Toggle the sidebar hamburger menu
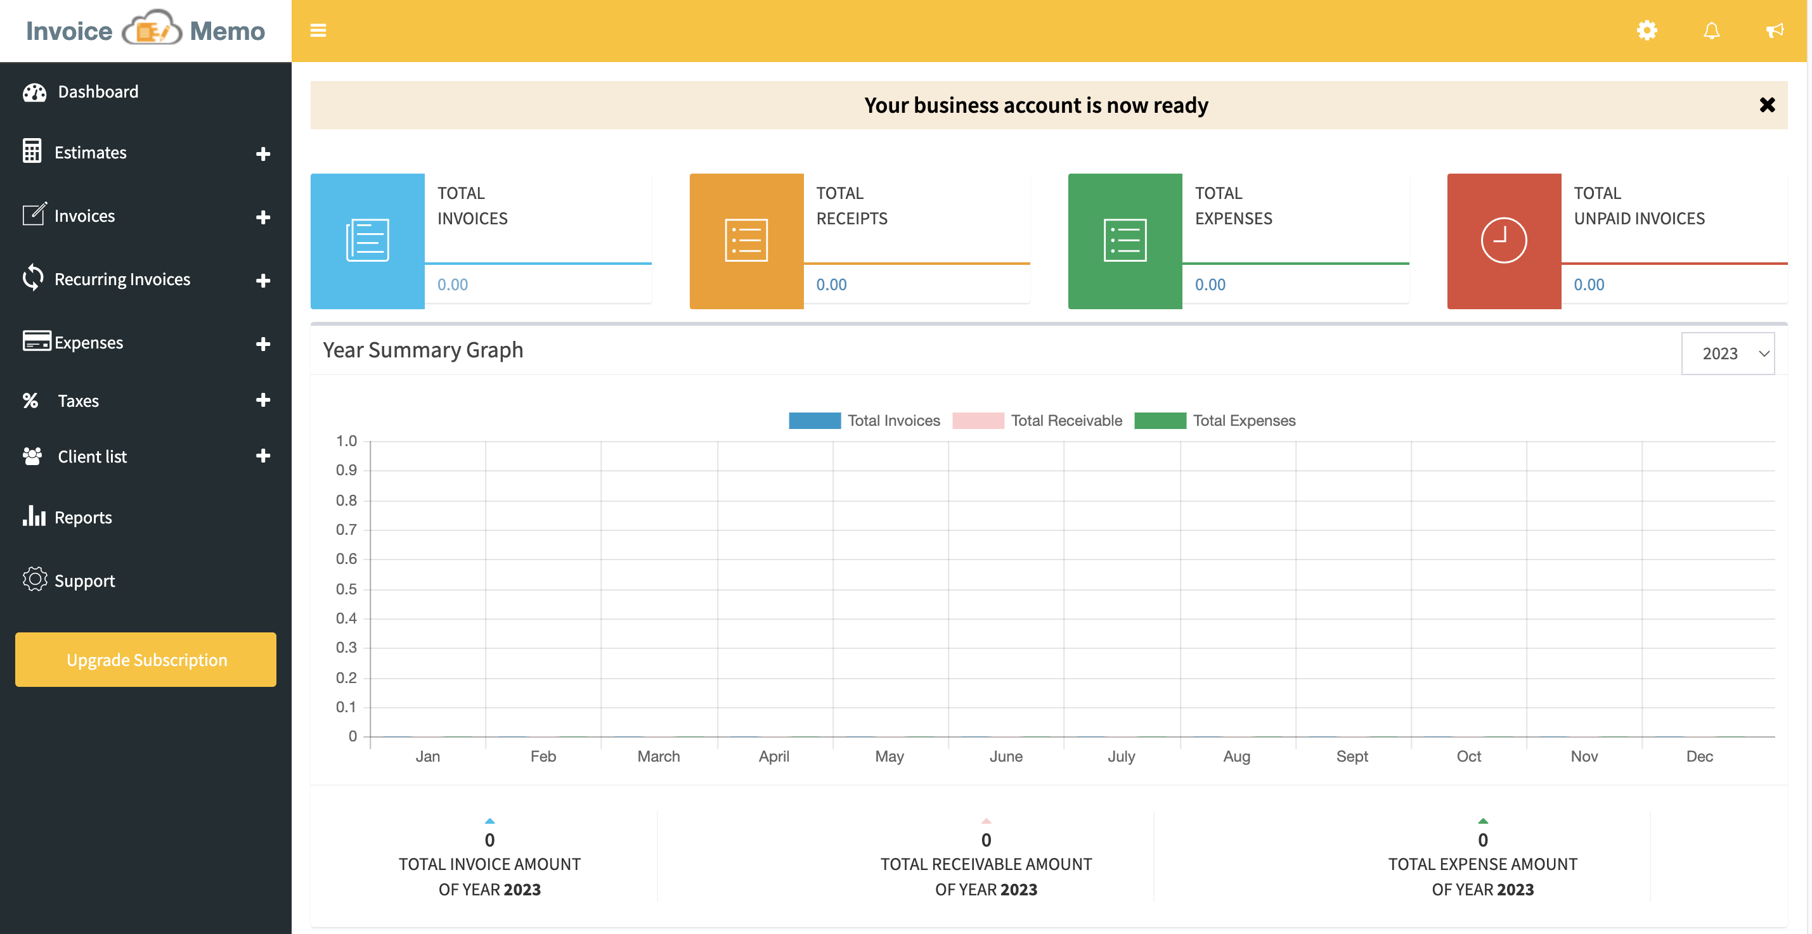This screenshot has width=1812, height=934. tap(319, 31)
